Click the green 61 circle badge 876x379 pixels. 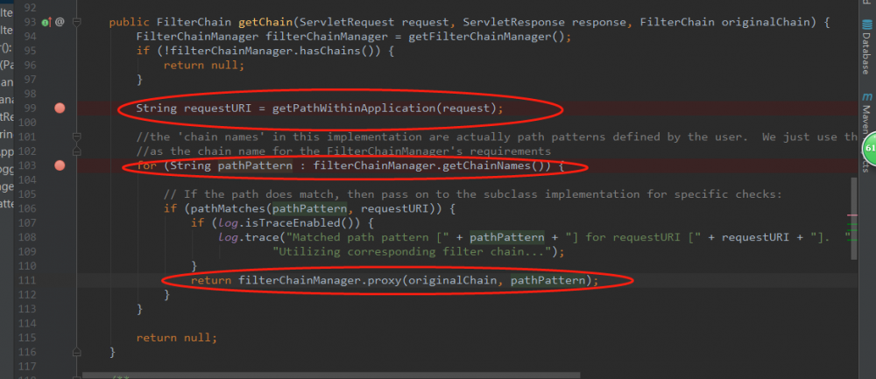coord(869,149)
